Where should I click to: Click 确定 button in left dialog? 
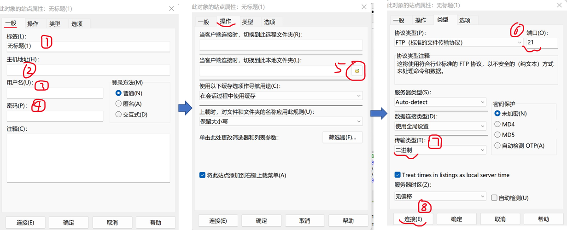point(69,222)
